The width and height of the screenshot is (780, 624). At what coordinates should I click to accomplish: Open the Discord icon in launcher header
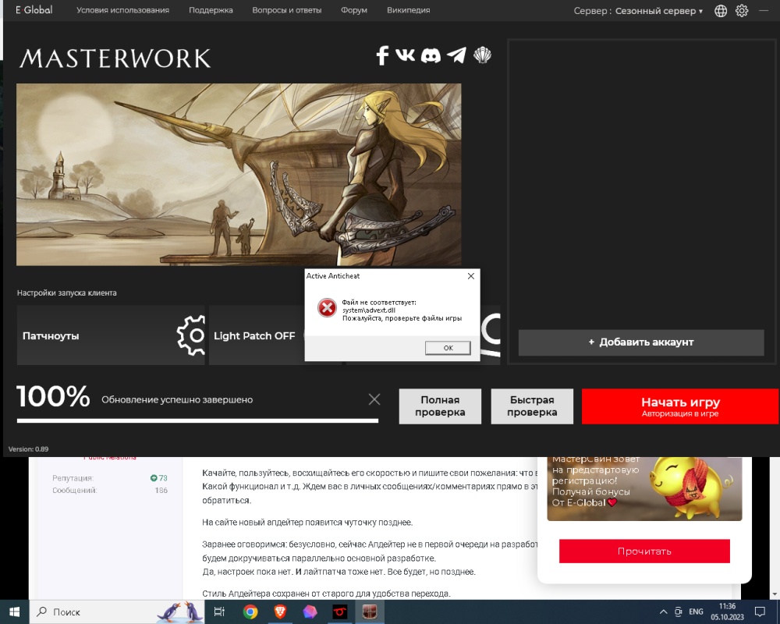[431, 55]
